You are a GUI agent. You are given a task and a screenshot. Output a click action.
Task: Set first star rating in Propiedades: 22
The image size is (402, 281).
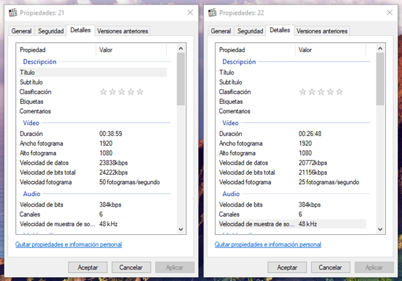pyautogui.click(x=303, y=92)
